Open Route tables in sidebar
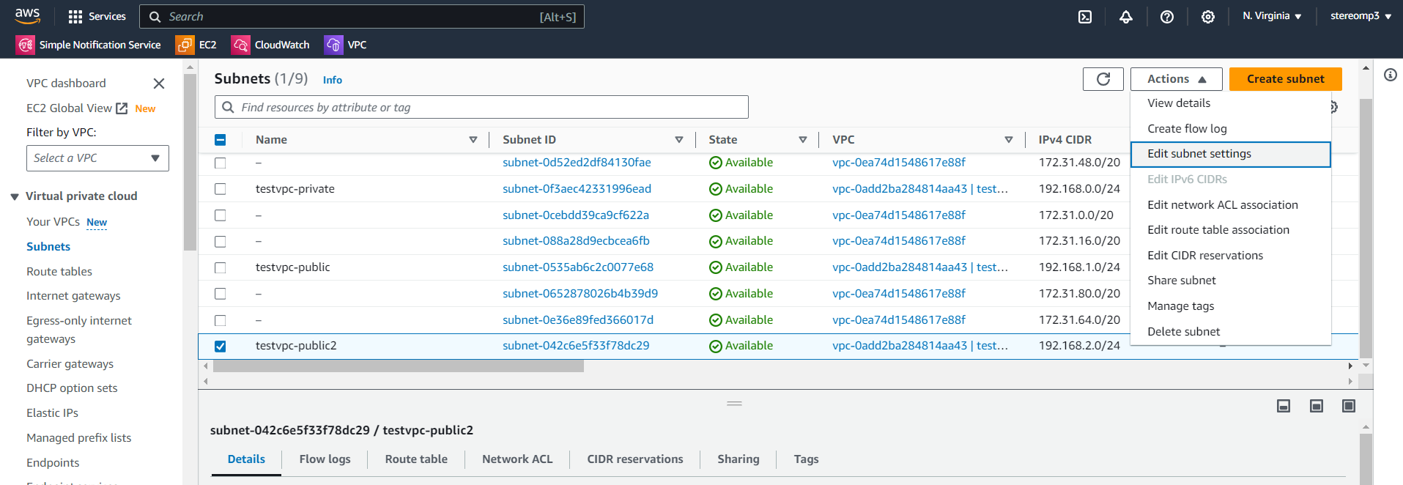This screenshot has width=1403, height=485. coord(59,272)
